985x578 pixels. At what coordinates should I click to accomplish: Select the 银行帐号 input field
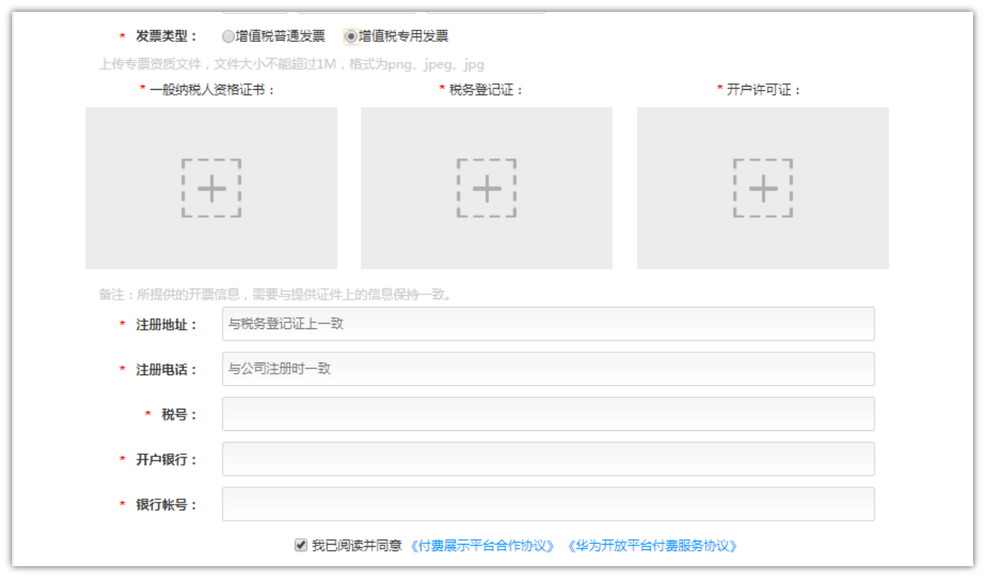tap(548, 504)
